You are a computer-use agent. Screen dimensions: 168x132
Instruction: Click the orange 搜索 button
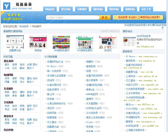[x=104, y=18]
